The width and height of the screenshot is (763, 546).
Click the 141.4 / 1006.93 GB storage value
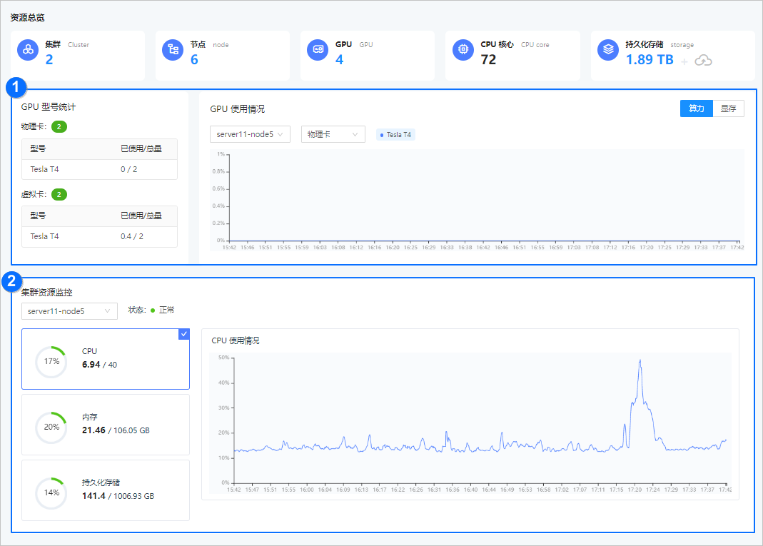pyautogui.click(x=118, y=496)
